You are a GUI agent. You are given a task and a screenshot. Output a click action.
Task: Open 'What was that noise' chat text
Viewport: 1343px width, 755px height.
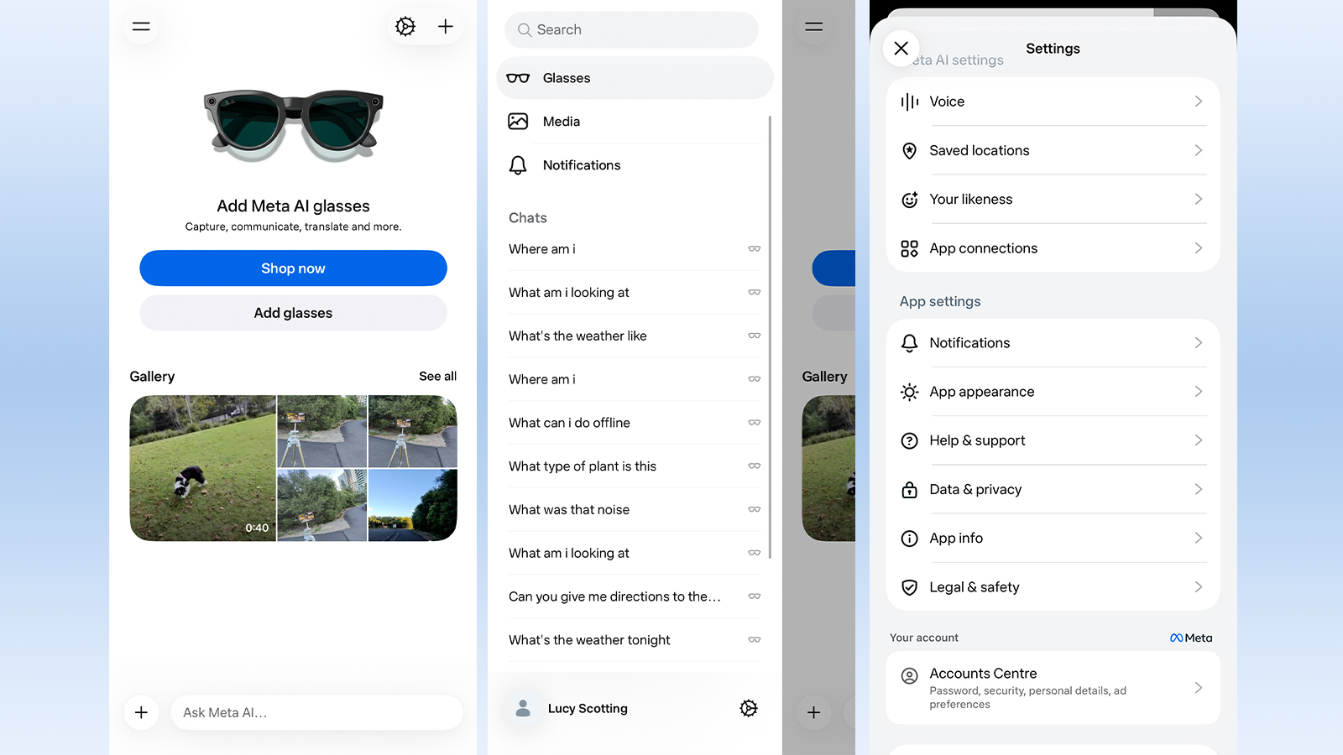569,510
